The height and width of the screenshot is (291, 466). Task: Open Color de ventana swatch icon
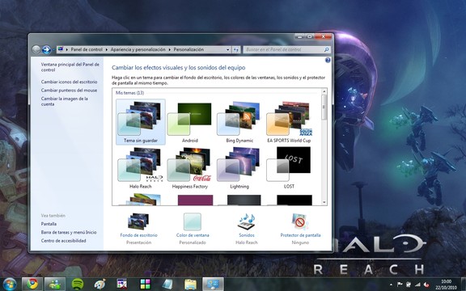coord(193,221)
